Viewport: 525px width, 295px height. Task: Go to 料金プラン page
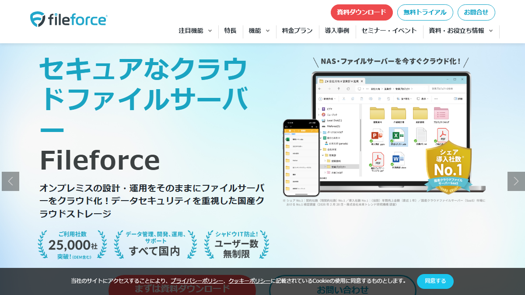coord(297,31)
